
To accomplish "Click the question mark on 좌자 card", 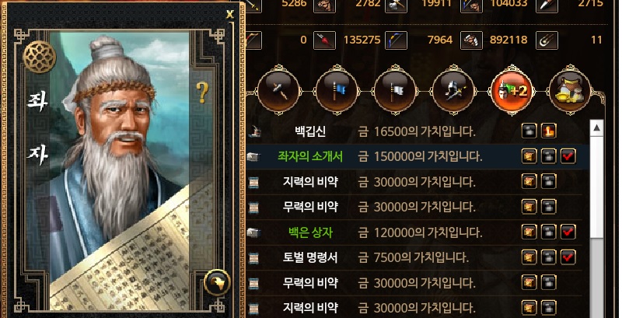I will tap(202, 93).
